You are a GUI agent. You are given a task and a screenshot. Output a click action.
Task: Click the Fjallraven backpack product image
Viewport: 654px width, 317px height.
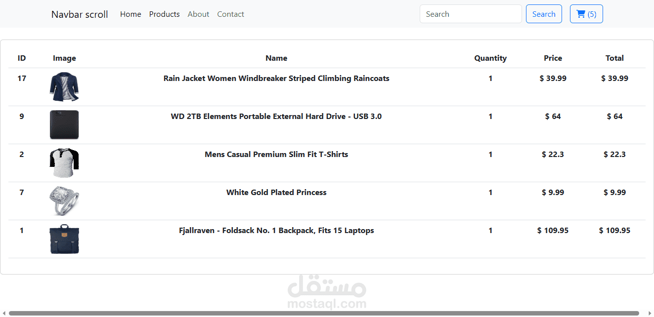pos(64,239)
